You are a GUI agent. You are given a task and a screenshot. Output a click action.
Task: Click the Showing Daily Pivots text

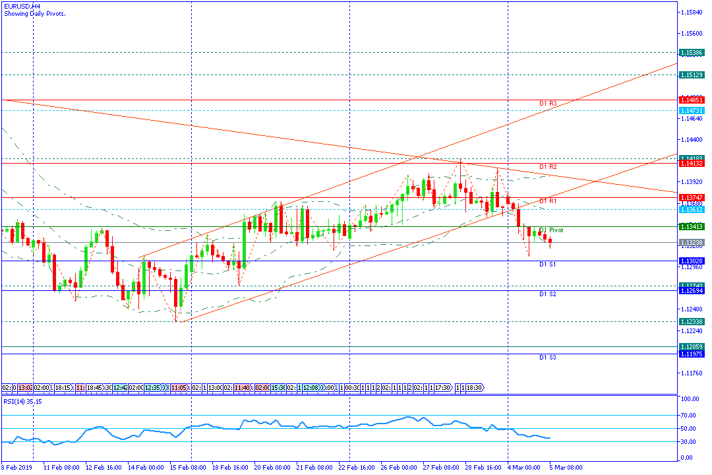pos(34,14)
